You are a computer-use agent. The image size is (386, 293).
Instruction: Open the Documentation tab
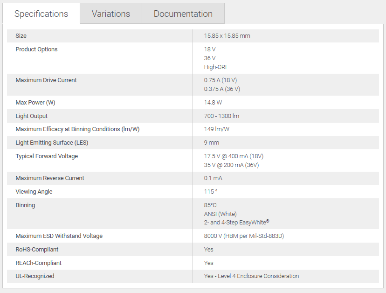[x=183, y=14]
